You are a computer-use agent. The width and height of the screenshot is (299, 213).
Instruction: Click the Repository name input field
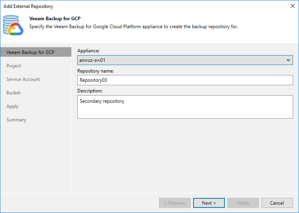tap(185, 80)
